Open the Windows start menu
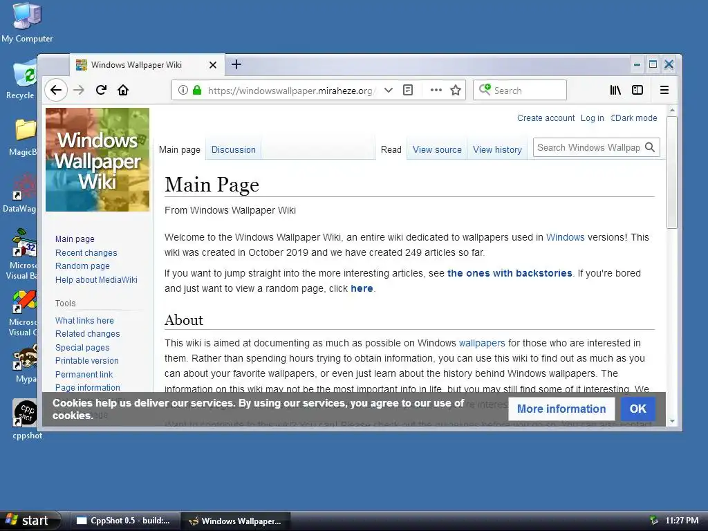 (x=30, y=521)
